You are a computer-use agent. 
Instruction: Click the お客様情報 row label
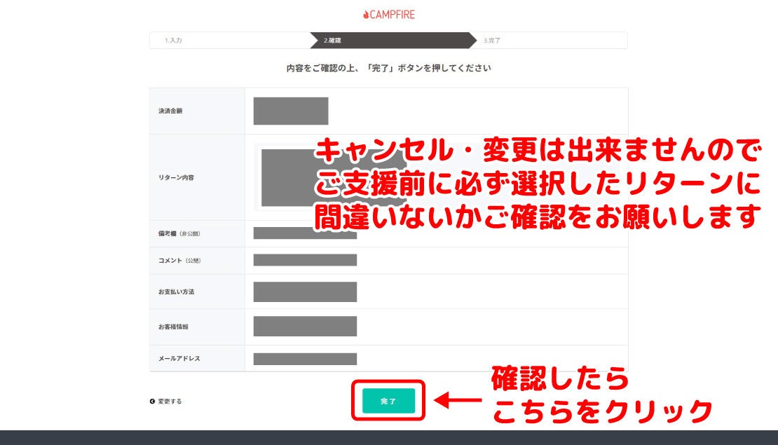tap(173, 327)
